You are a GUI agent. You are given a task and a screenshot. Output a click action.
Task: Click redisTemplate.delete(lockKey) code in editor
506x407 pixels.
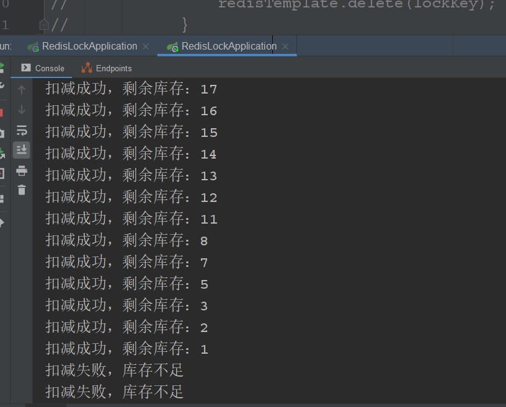point(357,4)
